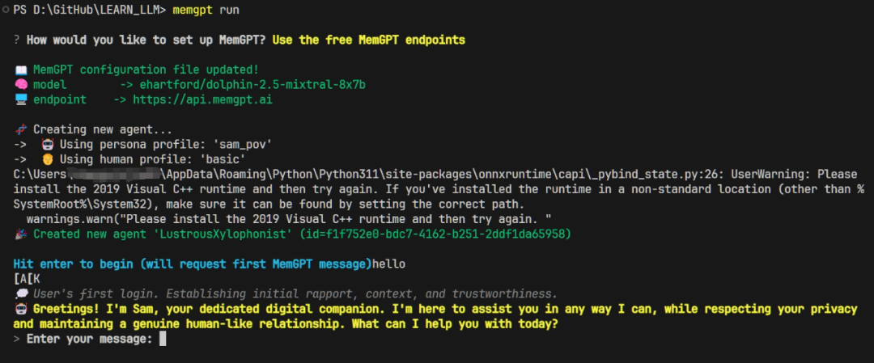This screenshot has width=874, height=363.
Task: Click the pink brain model icon
Action: (20, 84)
